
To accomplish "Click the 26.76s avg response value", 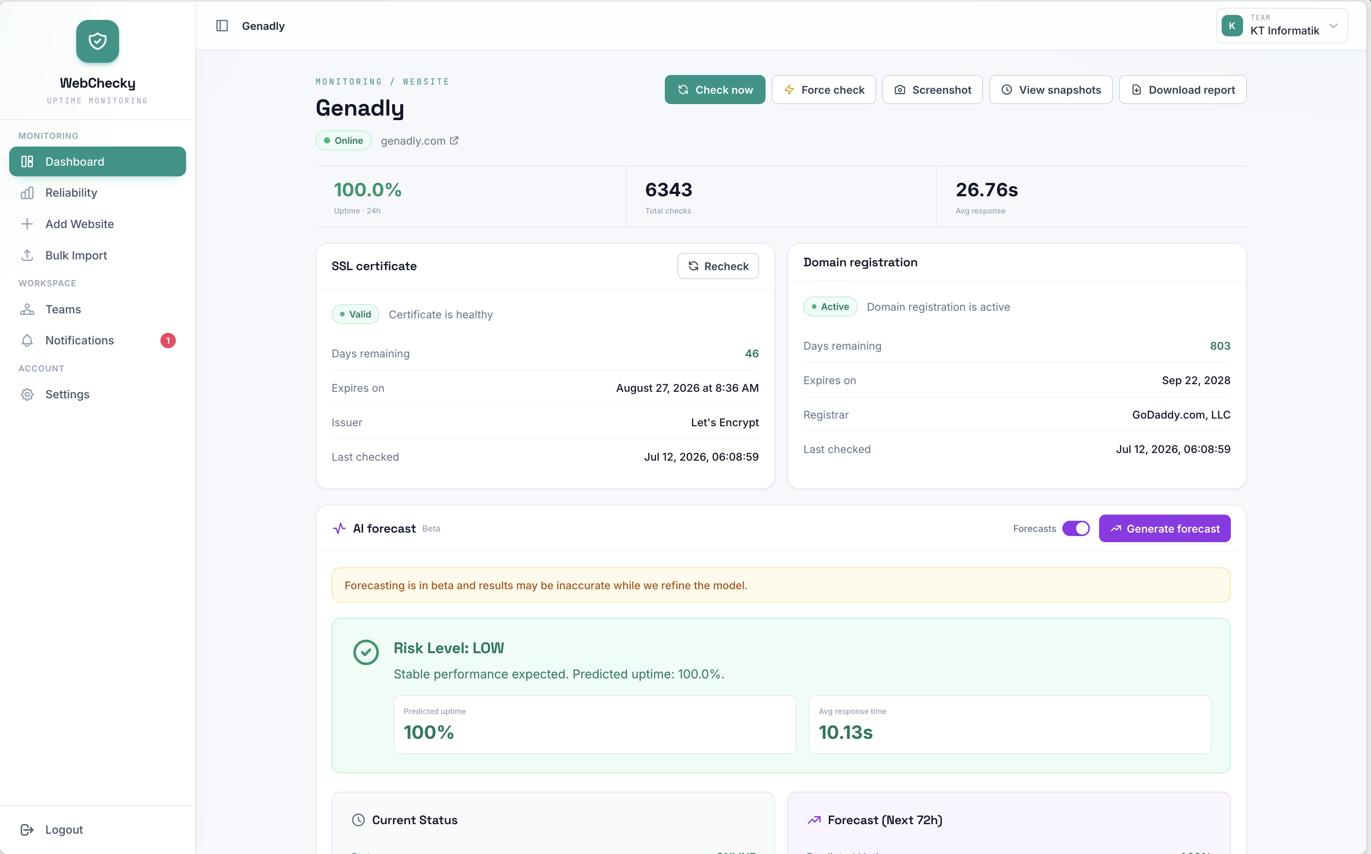I will pyautogui.click(x=987, y=190).
